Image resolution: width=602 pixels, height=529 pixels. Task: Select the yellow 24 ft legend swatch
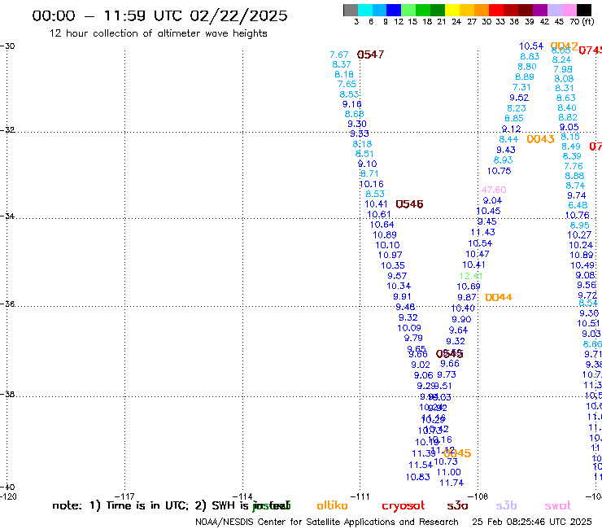point(452,10)
